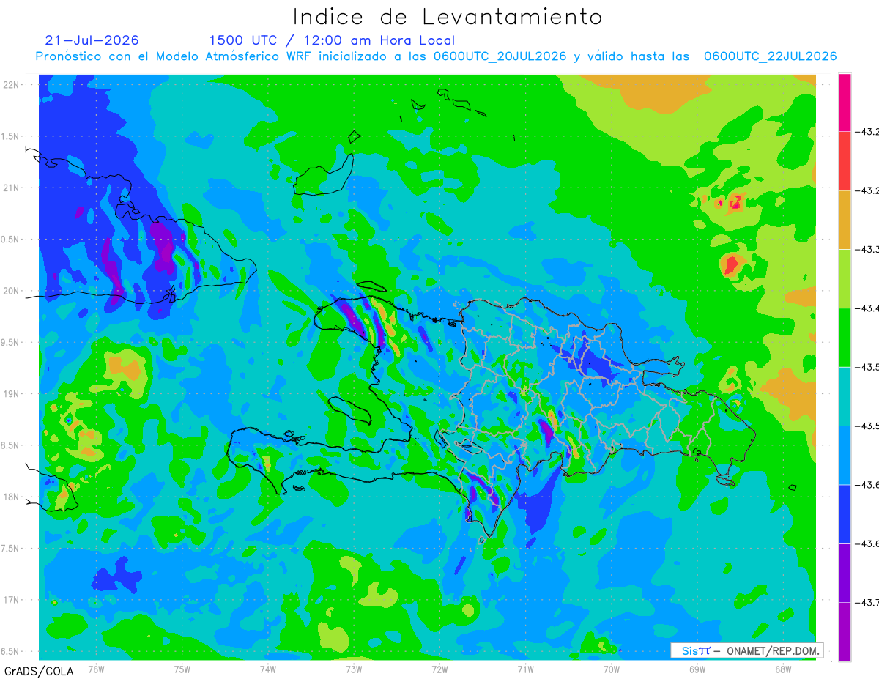Click the orange swatch in the color scale

point(845,220)
